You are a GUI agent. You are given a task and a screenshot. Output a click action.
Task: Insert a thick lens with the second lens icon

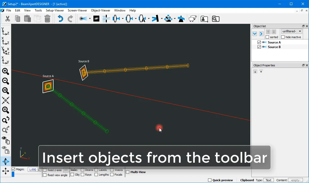[x=129, y=19]
